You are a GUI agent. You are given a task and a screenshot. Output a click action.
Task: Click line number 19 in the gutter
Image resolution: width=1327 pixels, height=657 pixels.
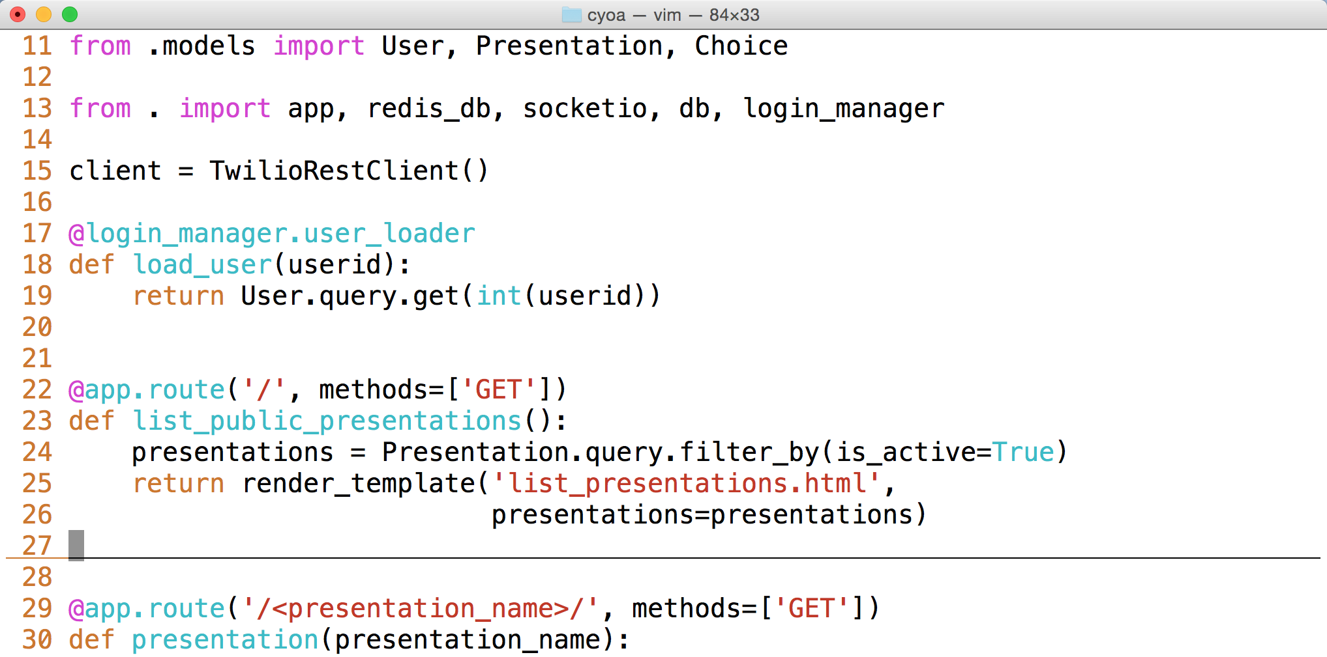pos(37,296)
